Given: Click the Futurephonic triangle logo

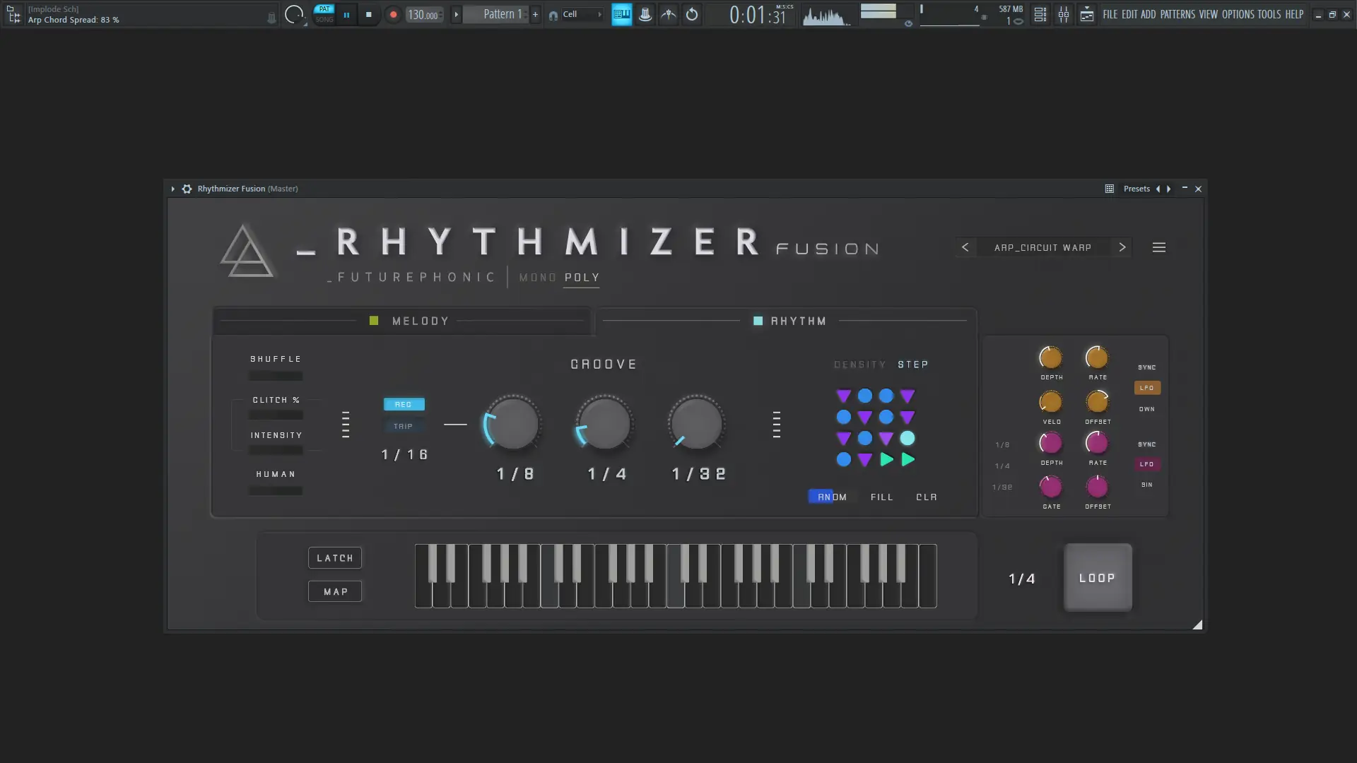Looking at the screenshot, I should pos(245,252).
